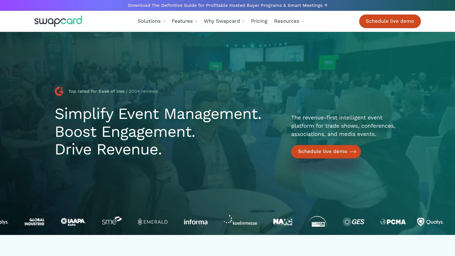Click the 200+ reviews text
Screen dimensions: 455x256
coord(143,91)
